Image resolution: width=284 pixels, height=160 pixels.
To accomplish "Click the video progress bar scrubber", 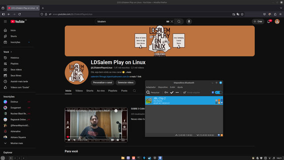I will pos(68,137).
